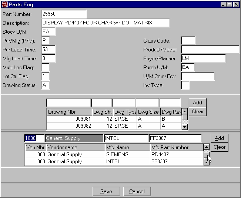The image size is (241, 198).
Task: Click the Mfg Part Number entry field FF3307
Action: (175, 138)
